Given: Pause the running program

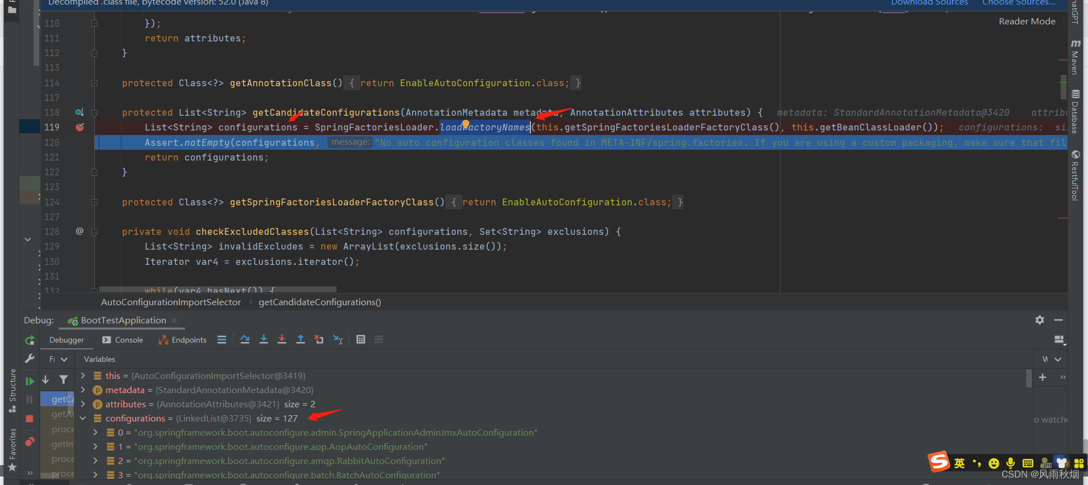Looking at the screenshot, I should click(29, 399).
